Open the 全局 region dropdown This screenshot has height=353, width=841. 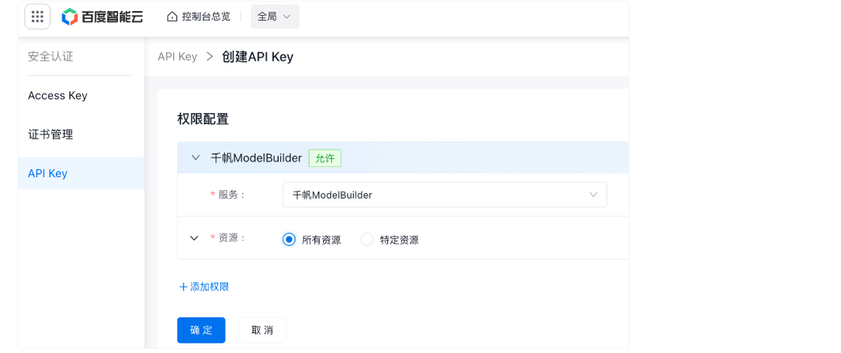(x=275, y=17)
